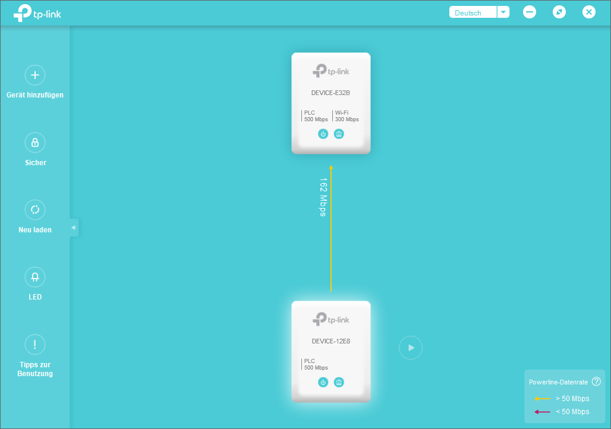Click home icon on DEVICE-12E8

point(339,382)
